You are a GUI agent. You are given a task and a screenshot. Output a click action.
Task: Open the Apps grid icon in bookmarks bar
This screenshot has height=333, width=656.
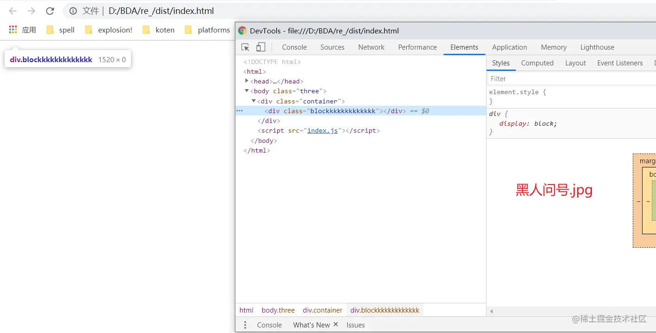pos(13,30)
